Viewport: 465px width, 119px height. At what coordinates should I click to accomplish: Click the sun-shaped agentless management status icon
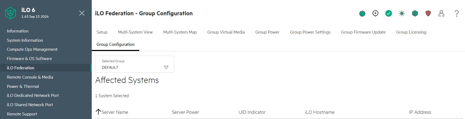[x=402, y=13]
